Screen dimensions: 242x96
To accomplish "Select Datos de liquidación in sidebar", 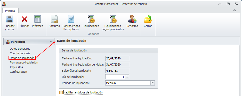I will pyautogui.click(x=22, y=58).
